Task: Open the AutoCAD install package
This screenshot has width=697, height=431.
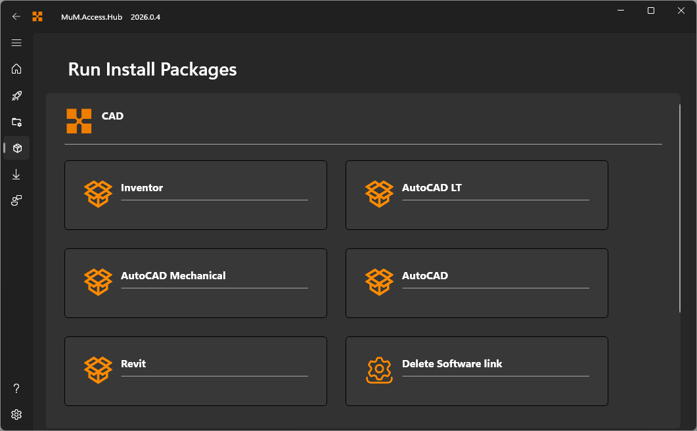Action: coord(476,283)
